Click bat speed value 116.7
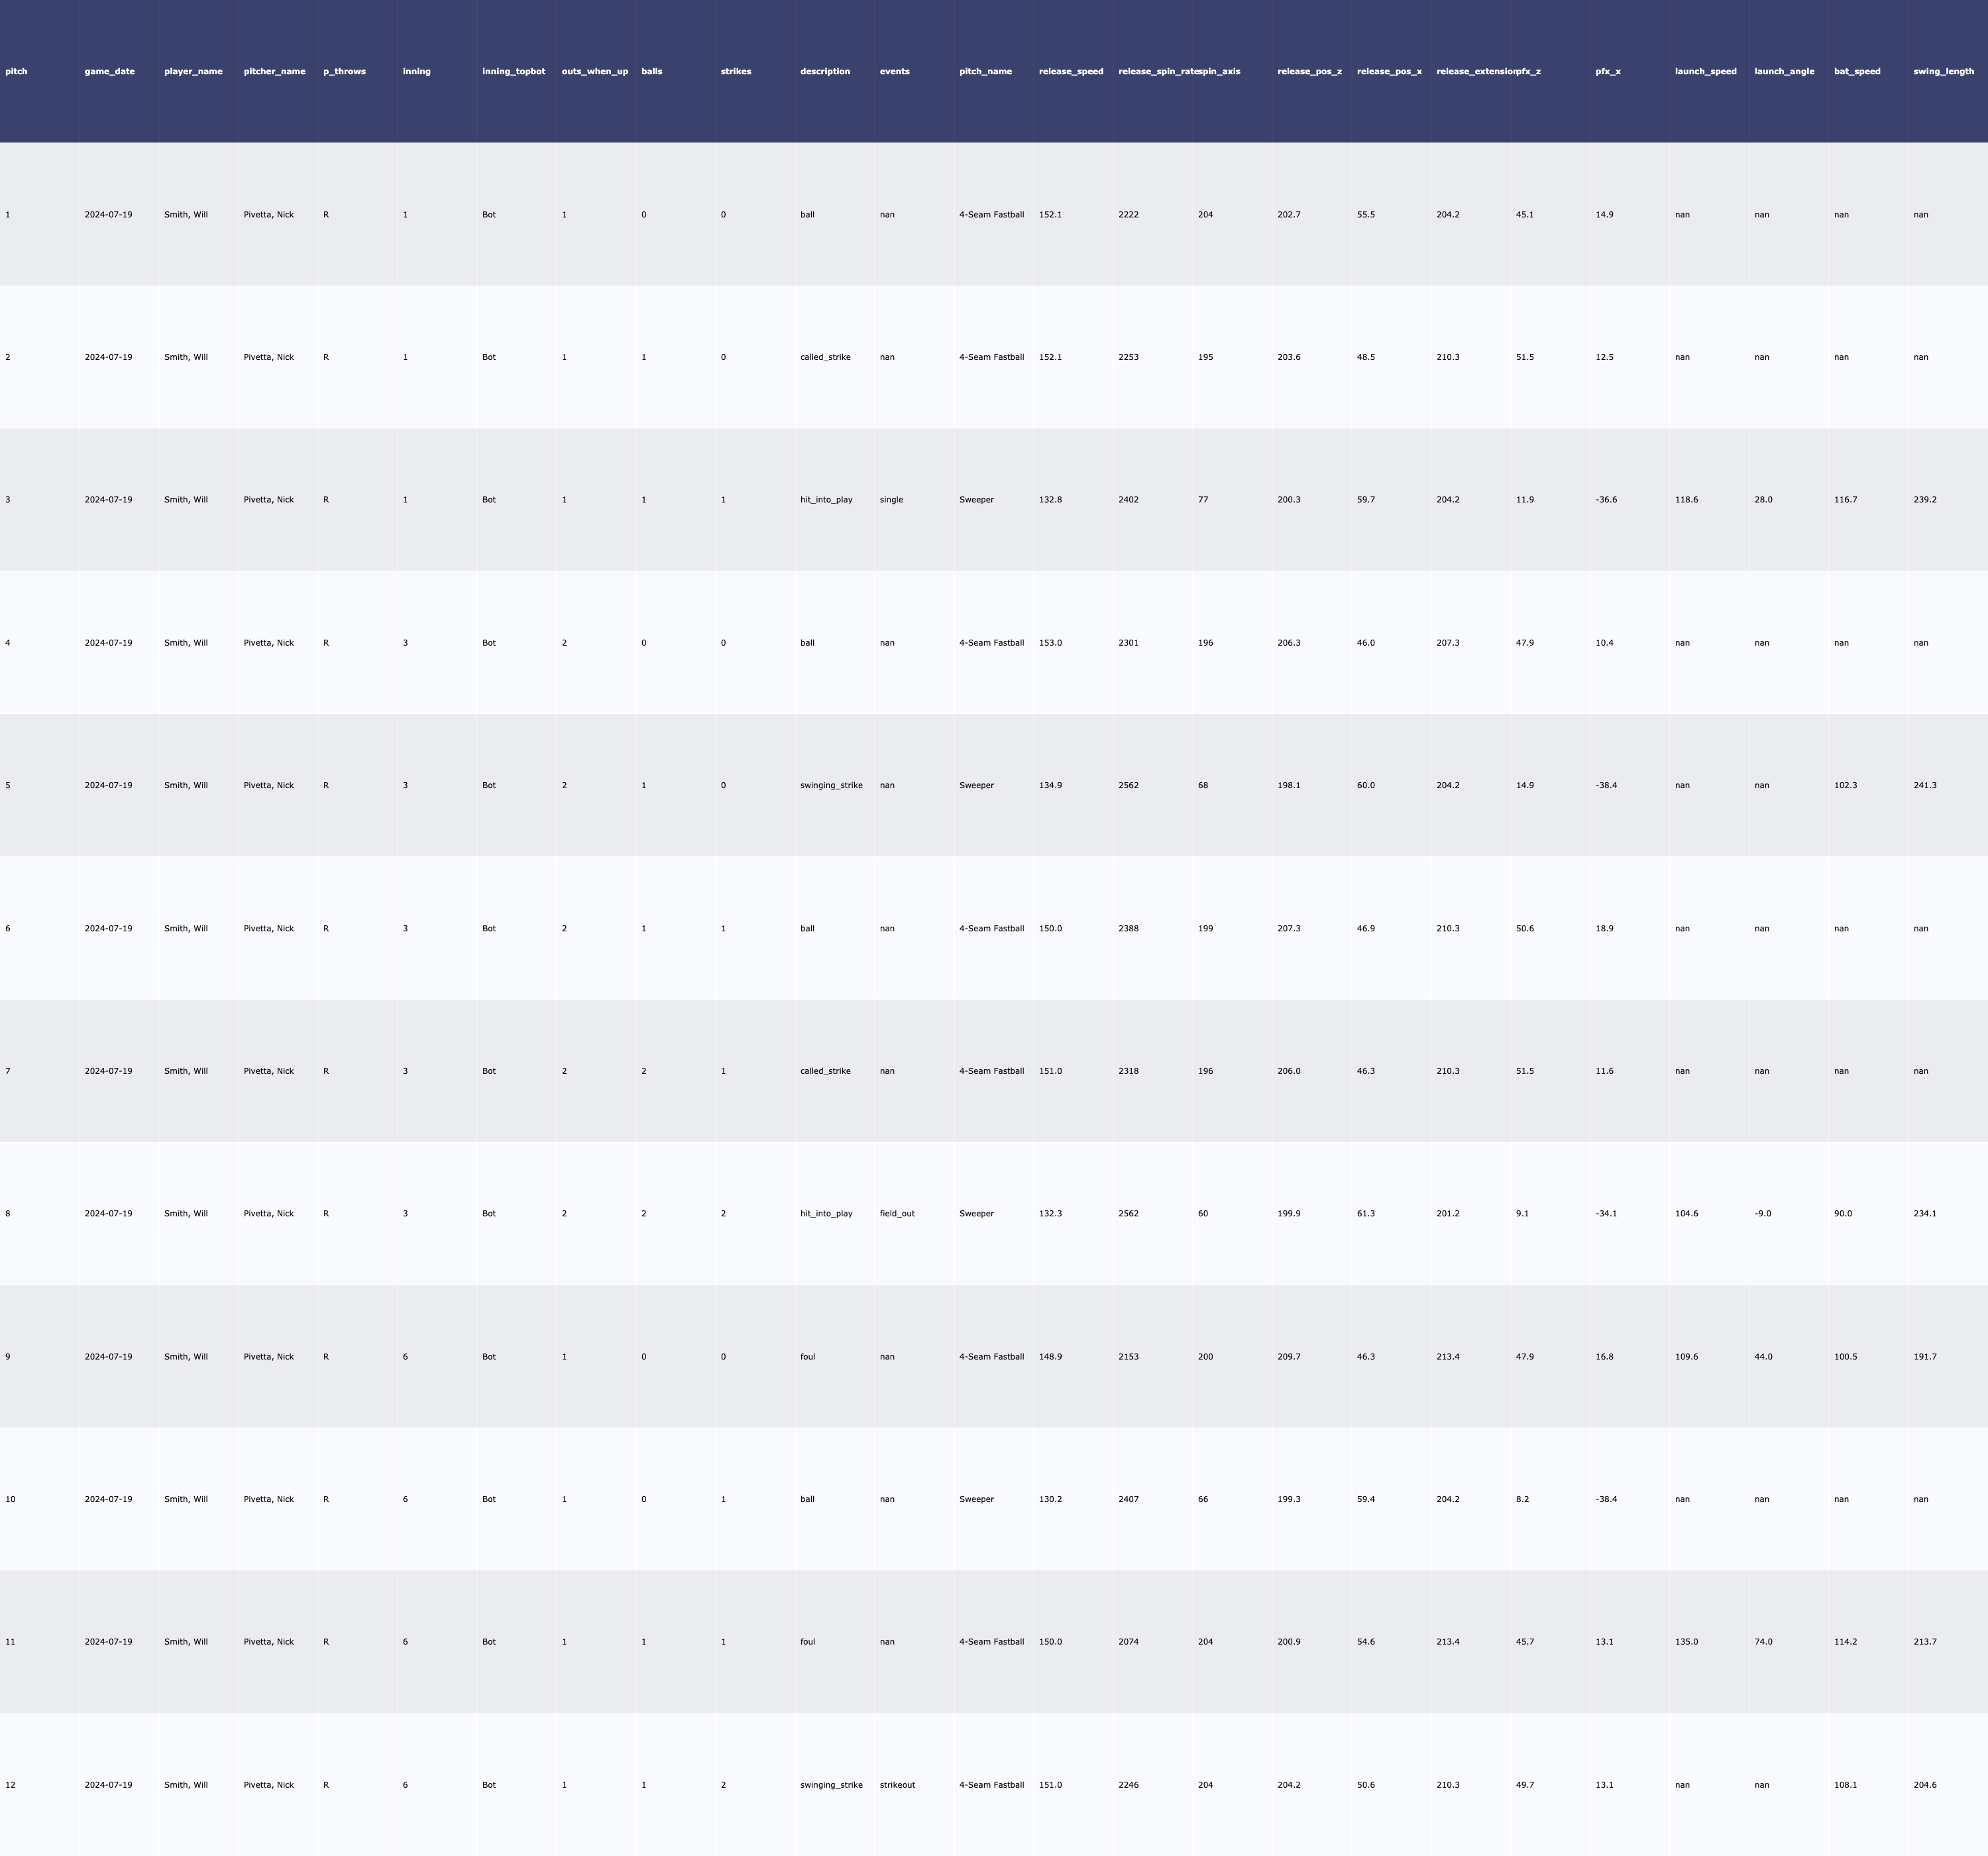This screenshot has height=1856, width=1988. pyautogui.click(x=1845, y=499)
